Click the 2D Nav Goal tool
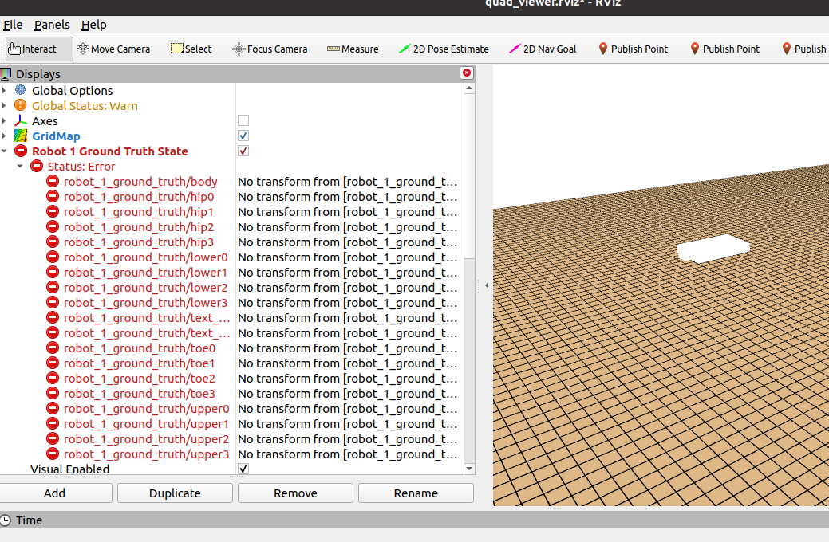The width and height of the screenshot is (829, 542). (542, 49)
